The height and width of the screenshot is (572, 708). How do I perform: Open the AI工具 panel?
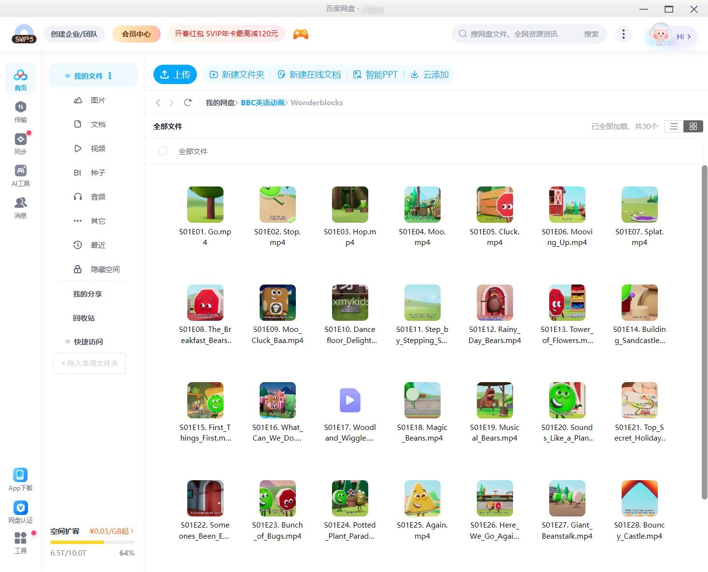click(x=20, y=174)
